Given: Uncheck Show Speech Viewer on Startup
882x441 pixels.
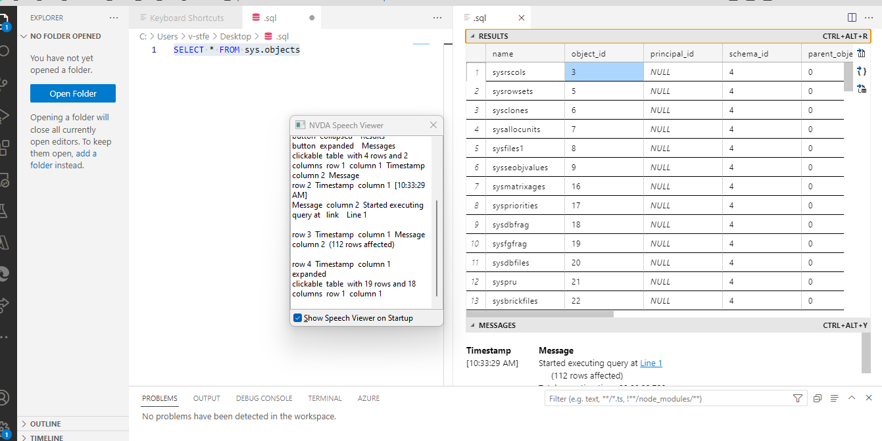Looking at the screenshot, I should 297,317.
